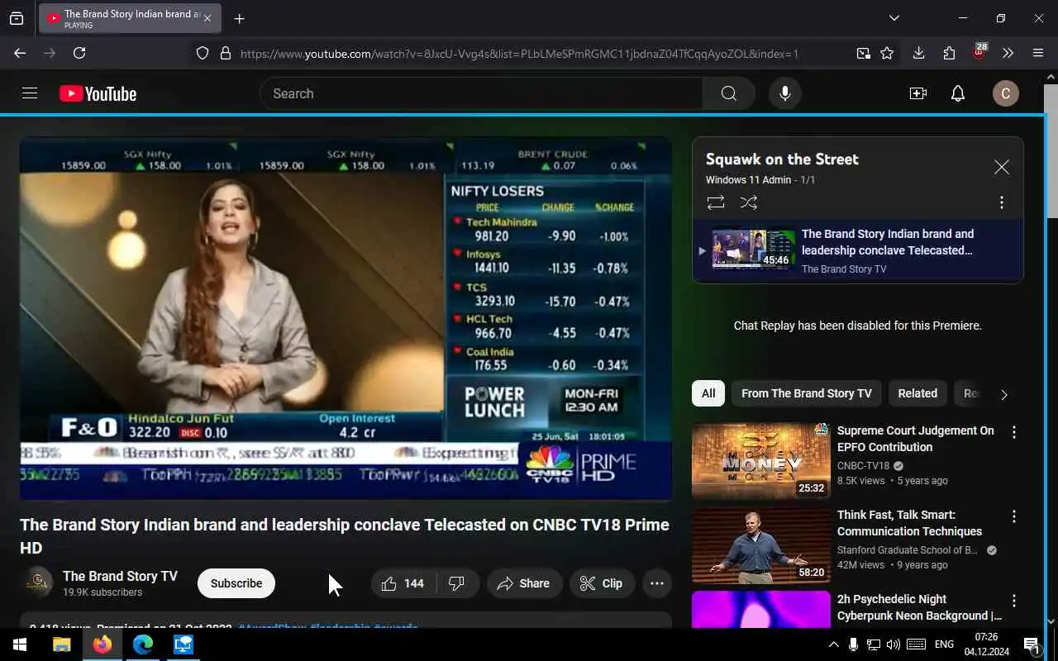Open options for Think Fast, Talk Smart video
The width and height of the screenshot is (1058, 661).
[x=1014, y=516]
